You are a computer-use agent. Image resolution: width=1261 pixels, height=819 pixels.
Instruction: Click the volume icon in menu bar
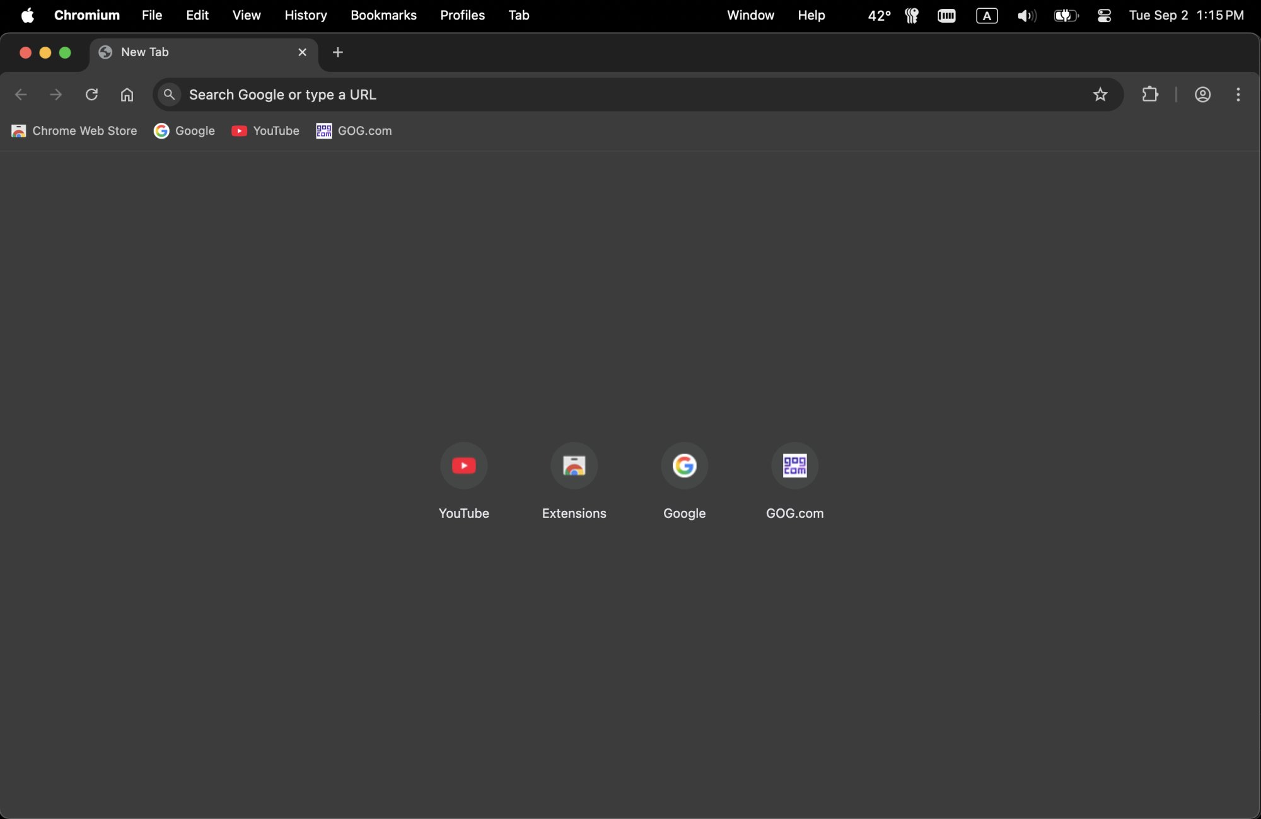1026,16
